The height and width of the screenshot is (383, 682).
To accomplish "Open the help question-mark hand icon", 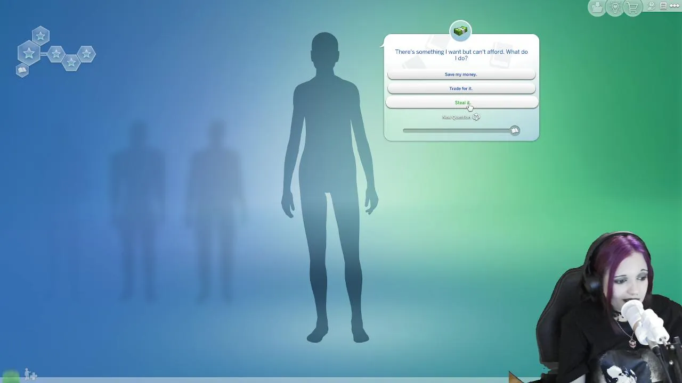I will (651, 6).
